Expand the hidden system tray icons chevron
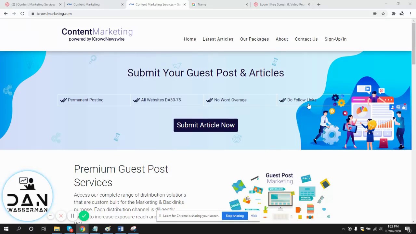This screenshot has height=234, width=416. (x=343, y=229)
